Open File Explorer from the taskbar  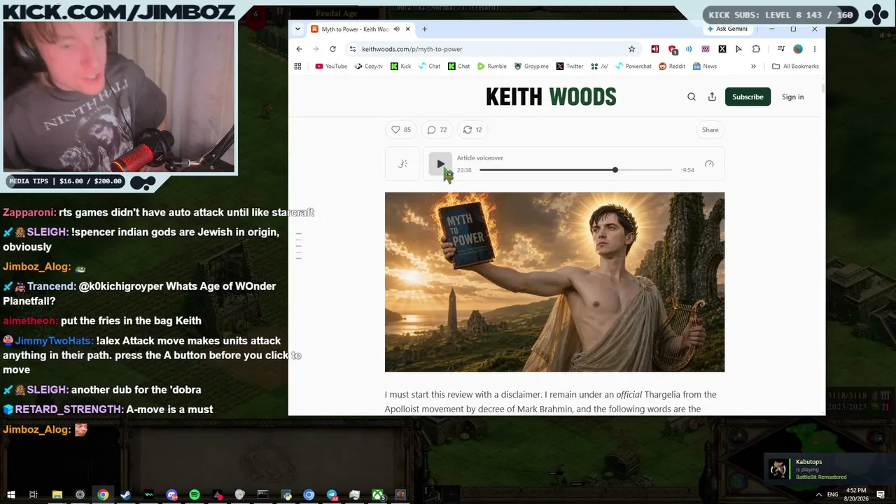(57, 495)
